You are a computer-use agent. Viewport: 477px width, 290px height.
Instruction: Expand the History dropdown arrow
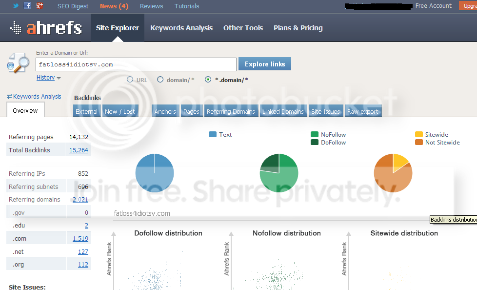(x=59, y=78)
